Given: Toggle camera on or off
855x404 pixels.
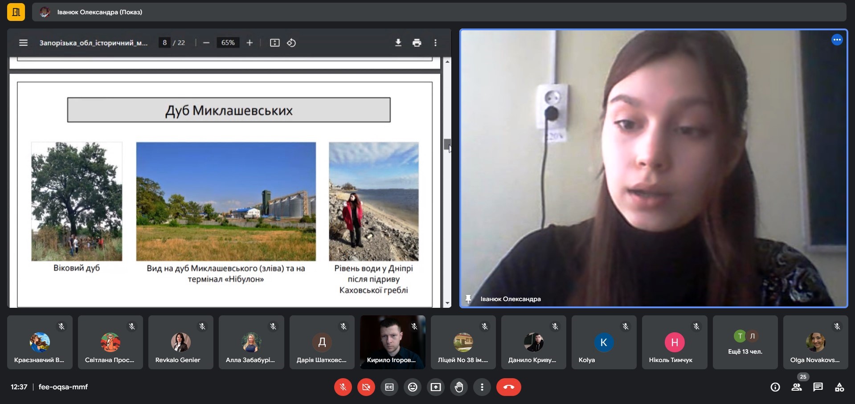Looking at the screenshot, I should 366,387.
